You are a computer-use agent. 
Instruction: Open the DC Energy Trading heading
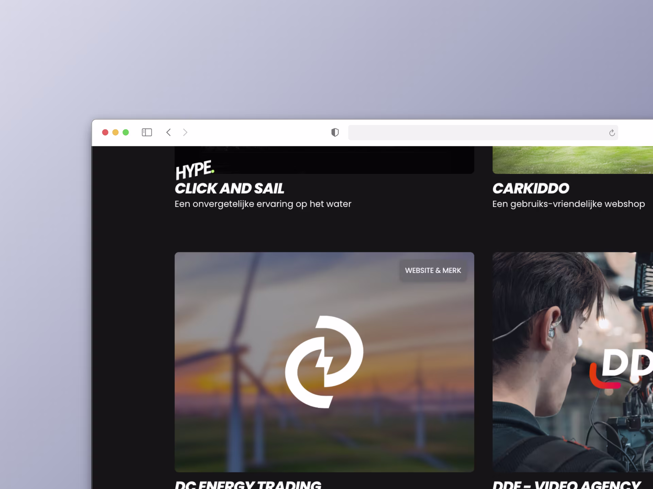[248, 485]
